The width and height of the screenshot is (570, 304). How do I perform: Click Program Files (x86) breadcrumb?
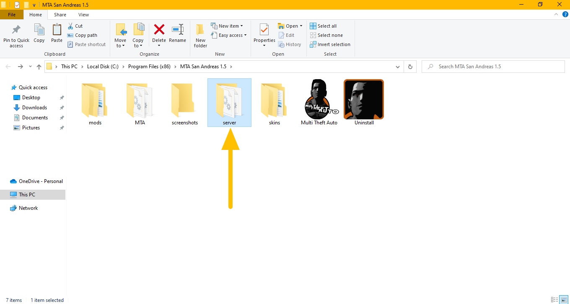point(149,67)
